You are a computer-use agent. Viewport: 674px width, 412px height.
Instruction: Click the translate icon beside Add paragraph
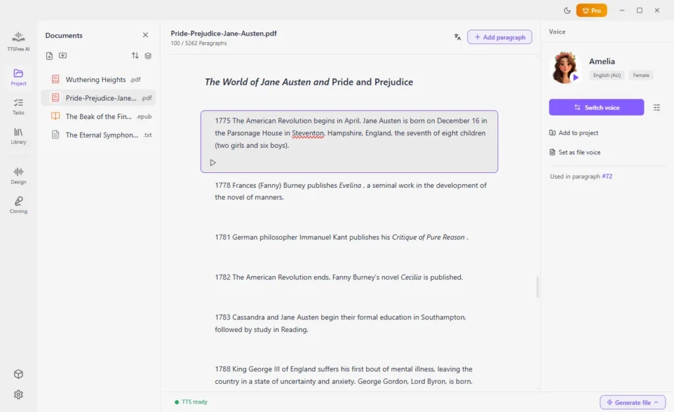click(x=457, y=37)
